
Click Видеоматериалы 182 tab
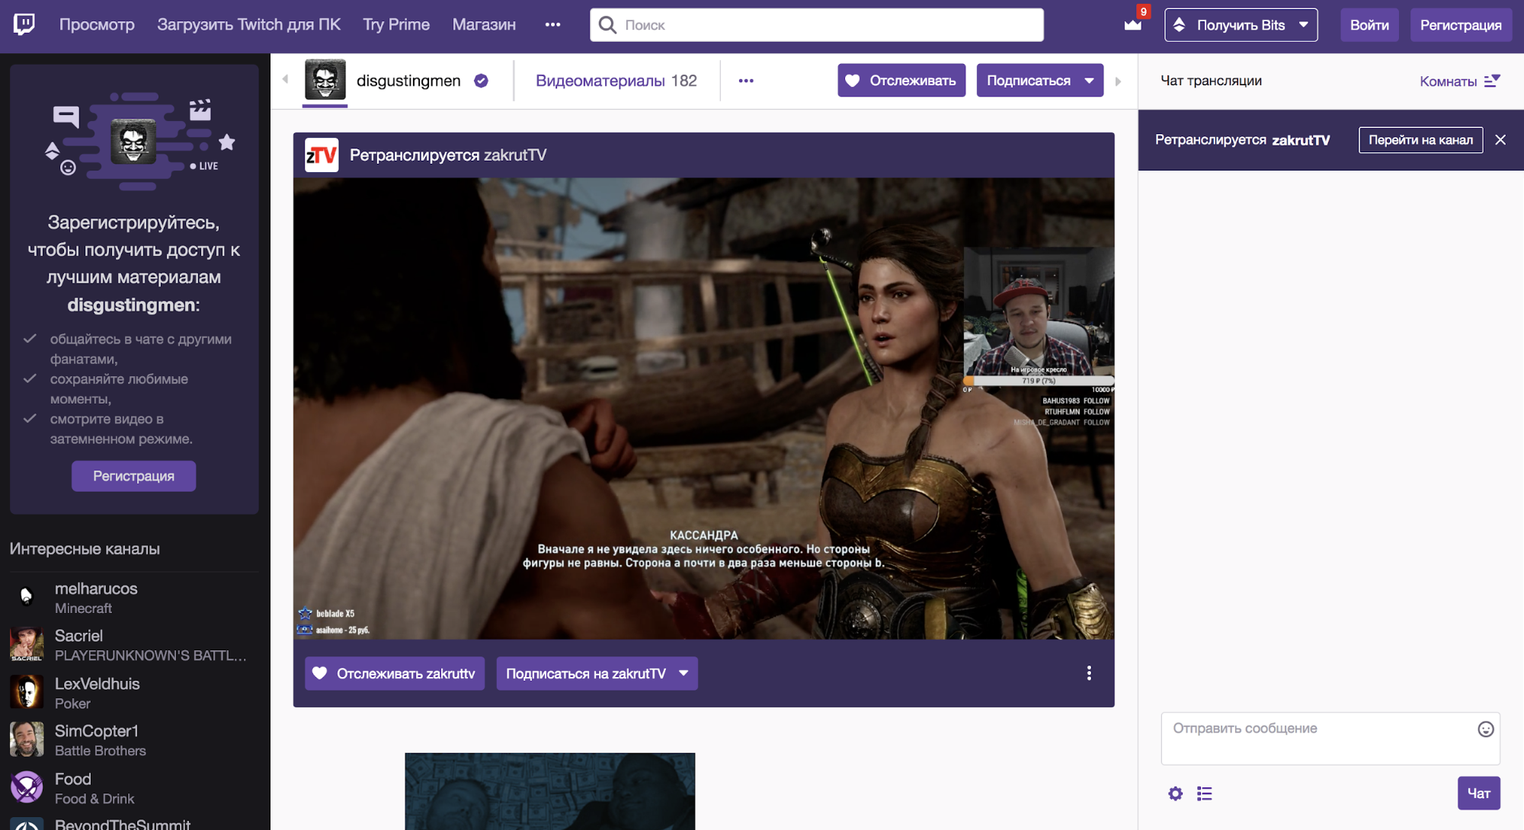(616, 78)
